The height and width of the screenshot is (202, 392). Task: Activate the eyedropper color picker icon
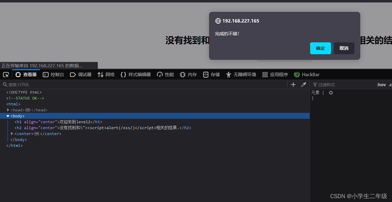coord(303,85)
